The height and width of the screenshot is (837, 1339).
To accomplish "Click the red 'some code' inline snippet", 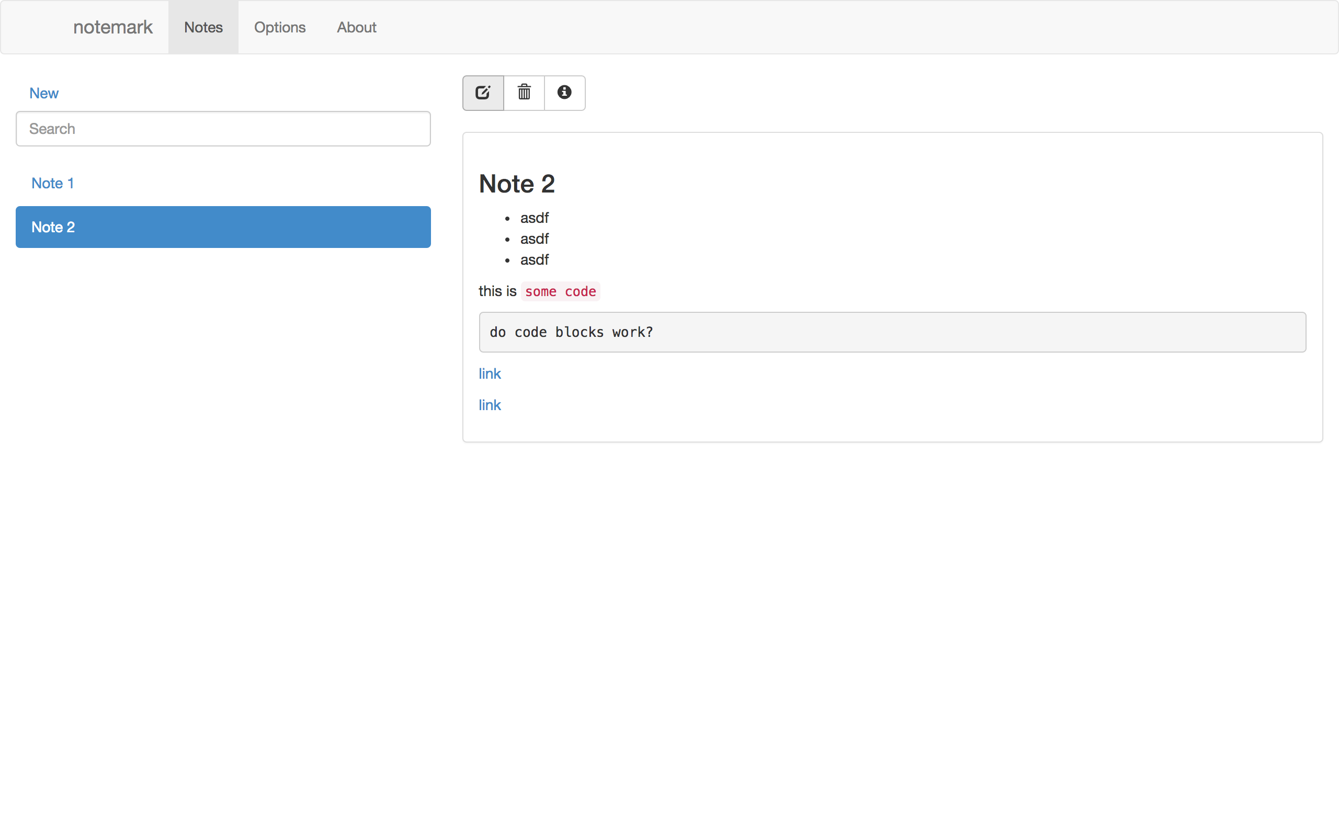I will point(560,292).
